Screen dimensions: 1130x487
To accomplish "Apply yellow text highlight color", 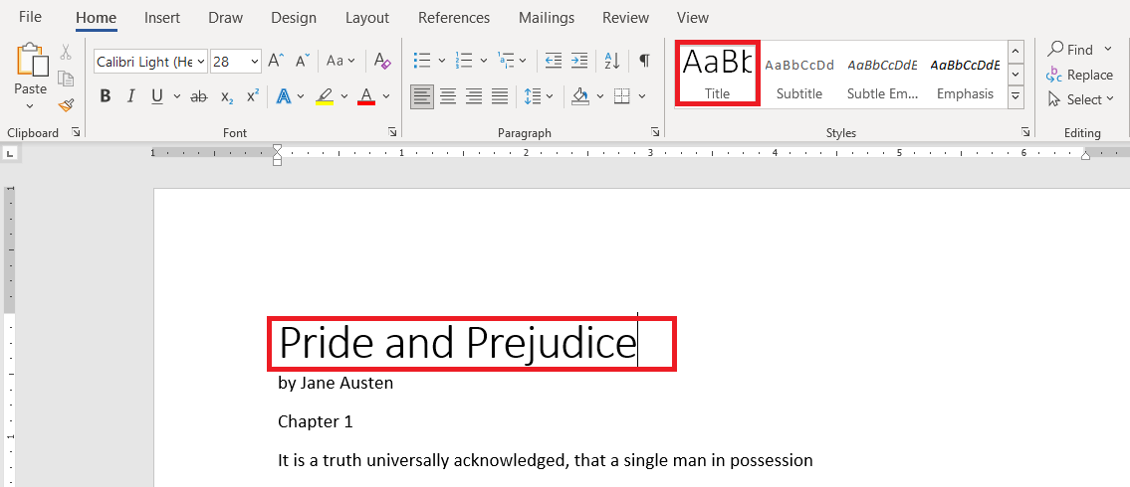I will pyautogui.click(x=325, y=96).
